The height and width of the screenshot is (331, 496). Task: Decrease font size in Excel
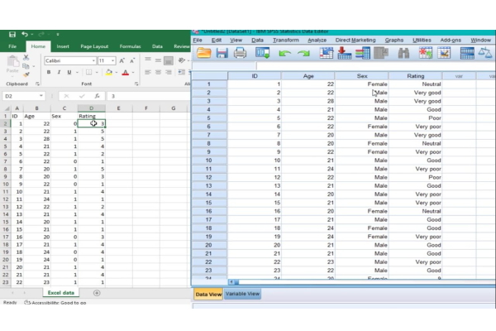132,60
